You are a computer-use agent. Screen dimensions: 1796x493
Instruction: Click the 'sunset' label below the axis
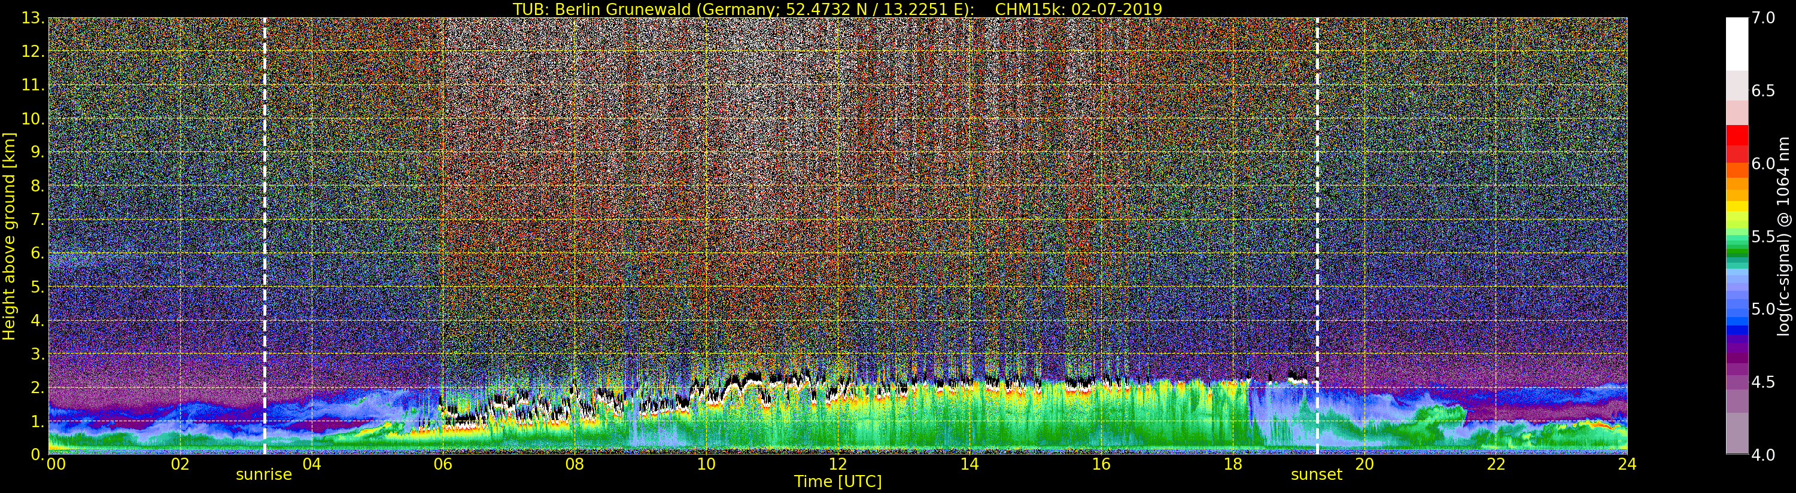click(x=1316, y=475)
